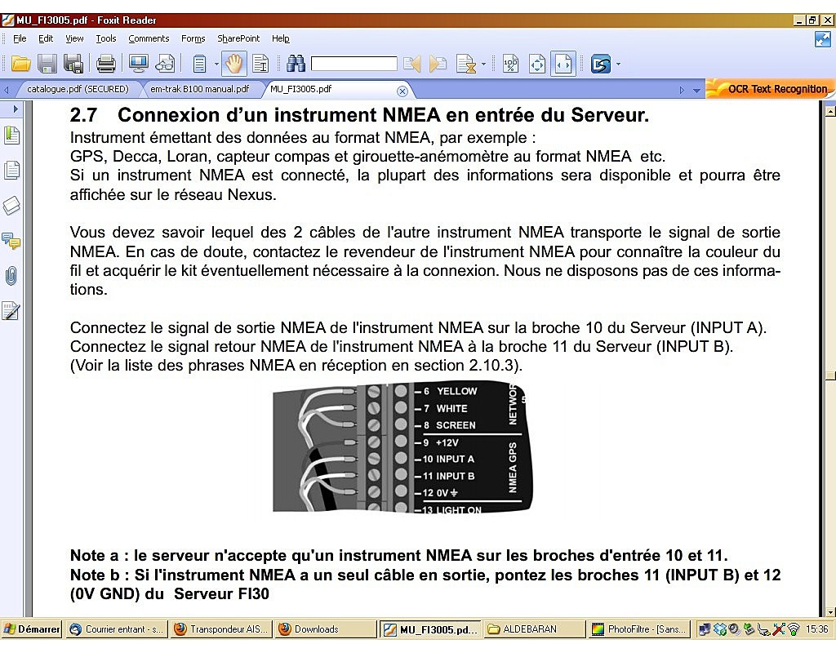Print the PDF using the printer icon
The width and height of the screenshot is (836, 653).
105,64
